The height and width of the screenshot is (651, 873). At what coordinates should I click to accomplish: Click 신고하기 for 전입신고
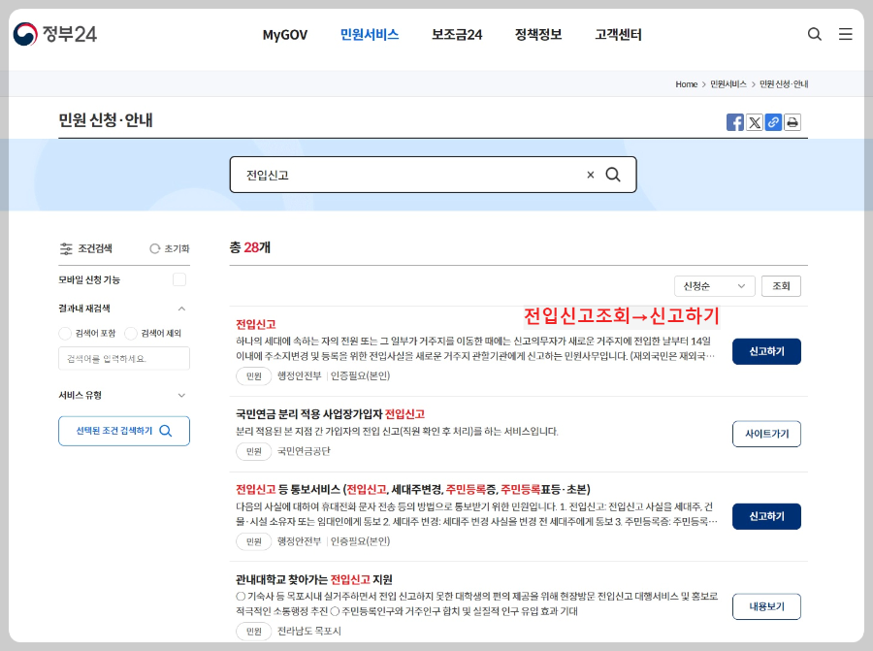[766, 351]
